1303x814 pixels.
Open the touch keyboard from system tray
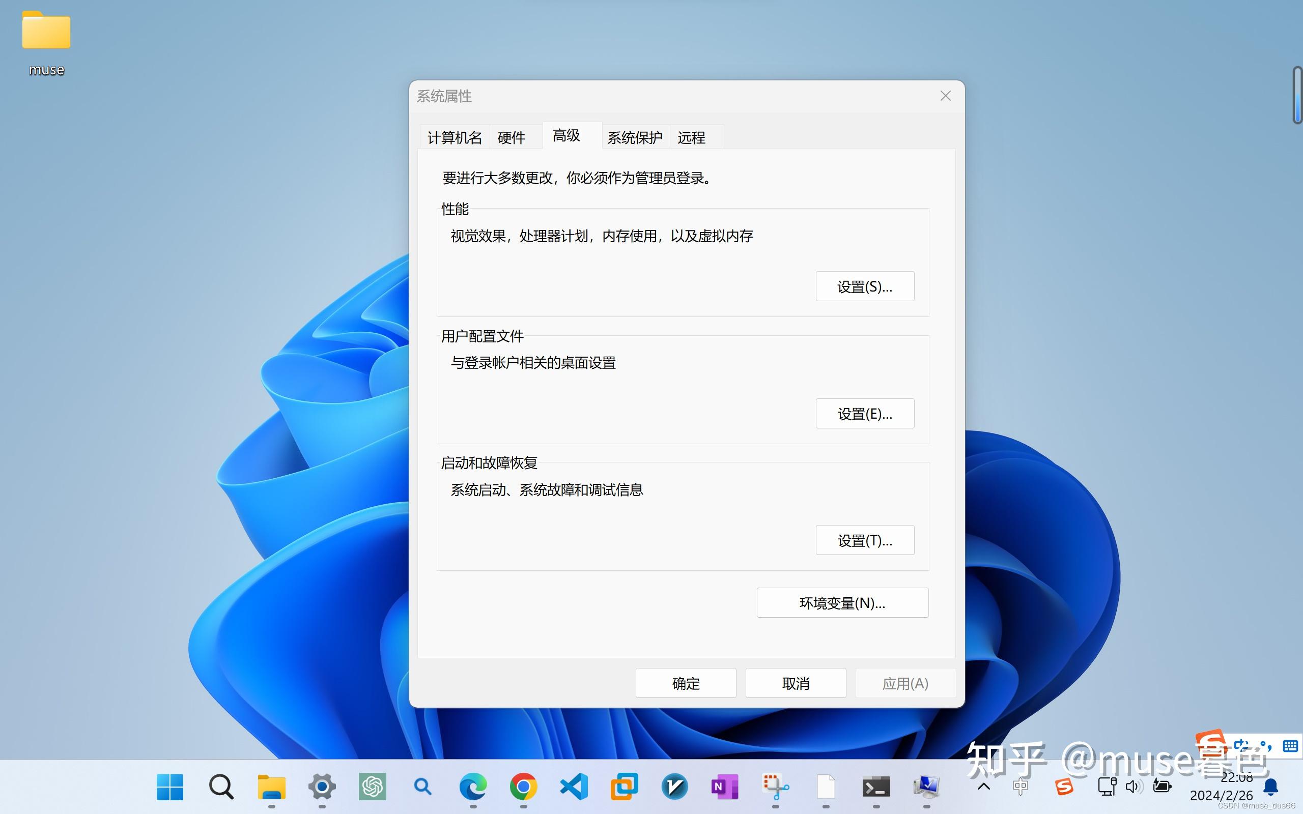click(x=1290, y=746)
